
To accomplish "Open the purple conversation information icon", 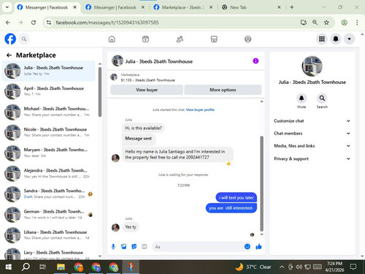I will [x=255, y=61].
